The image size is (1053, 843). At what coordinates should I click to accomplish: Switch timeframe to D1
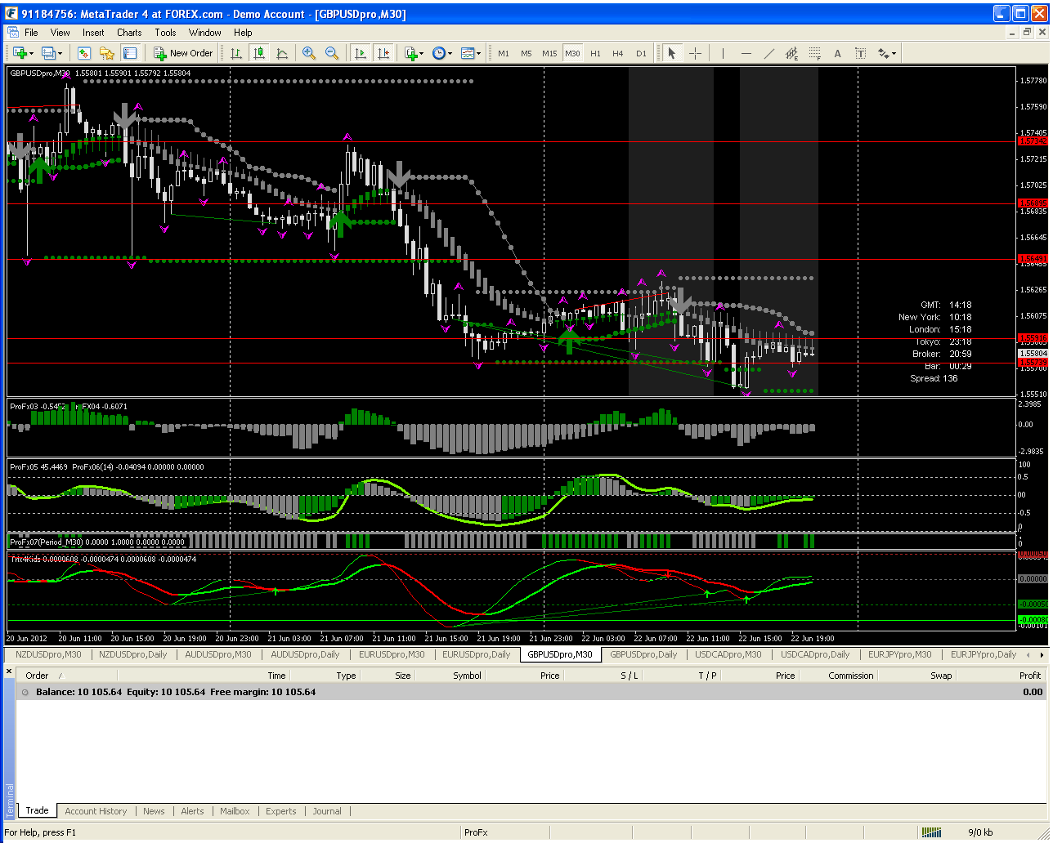[641, 53]
